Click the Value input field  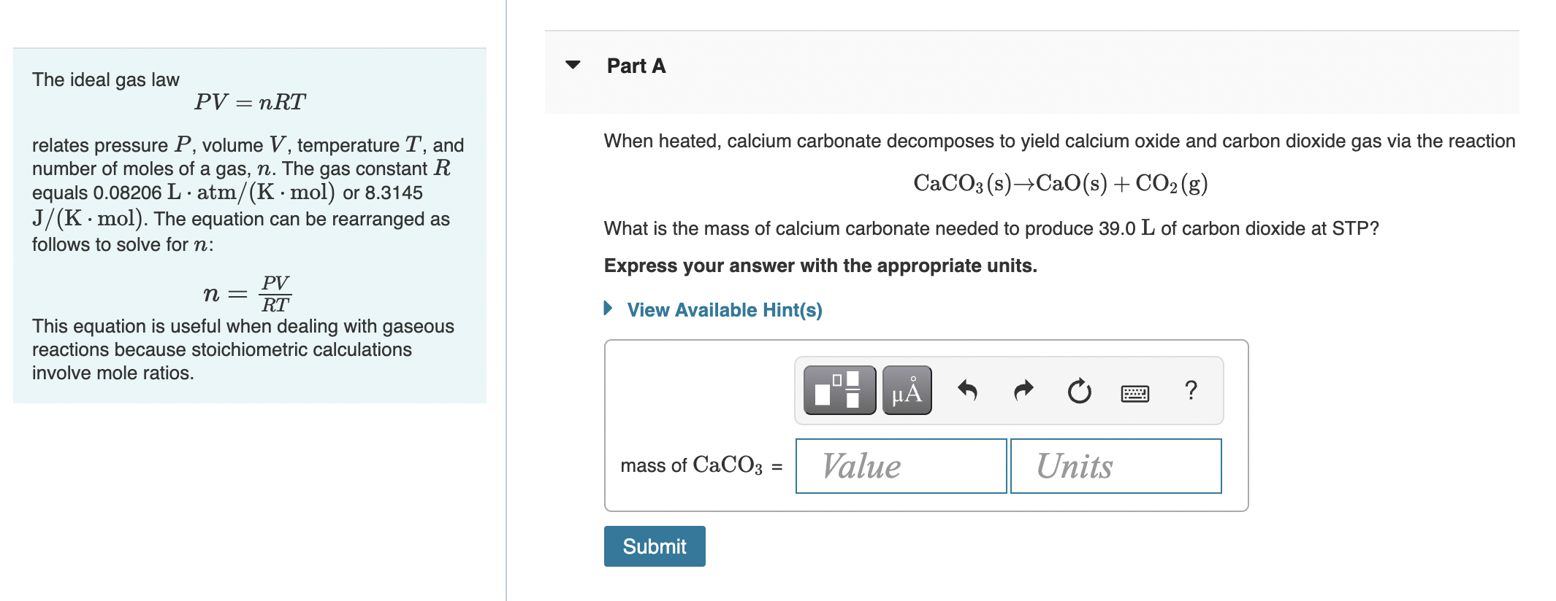[901, 466]
